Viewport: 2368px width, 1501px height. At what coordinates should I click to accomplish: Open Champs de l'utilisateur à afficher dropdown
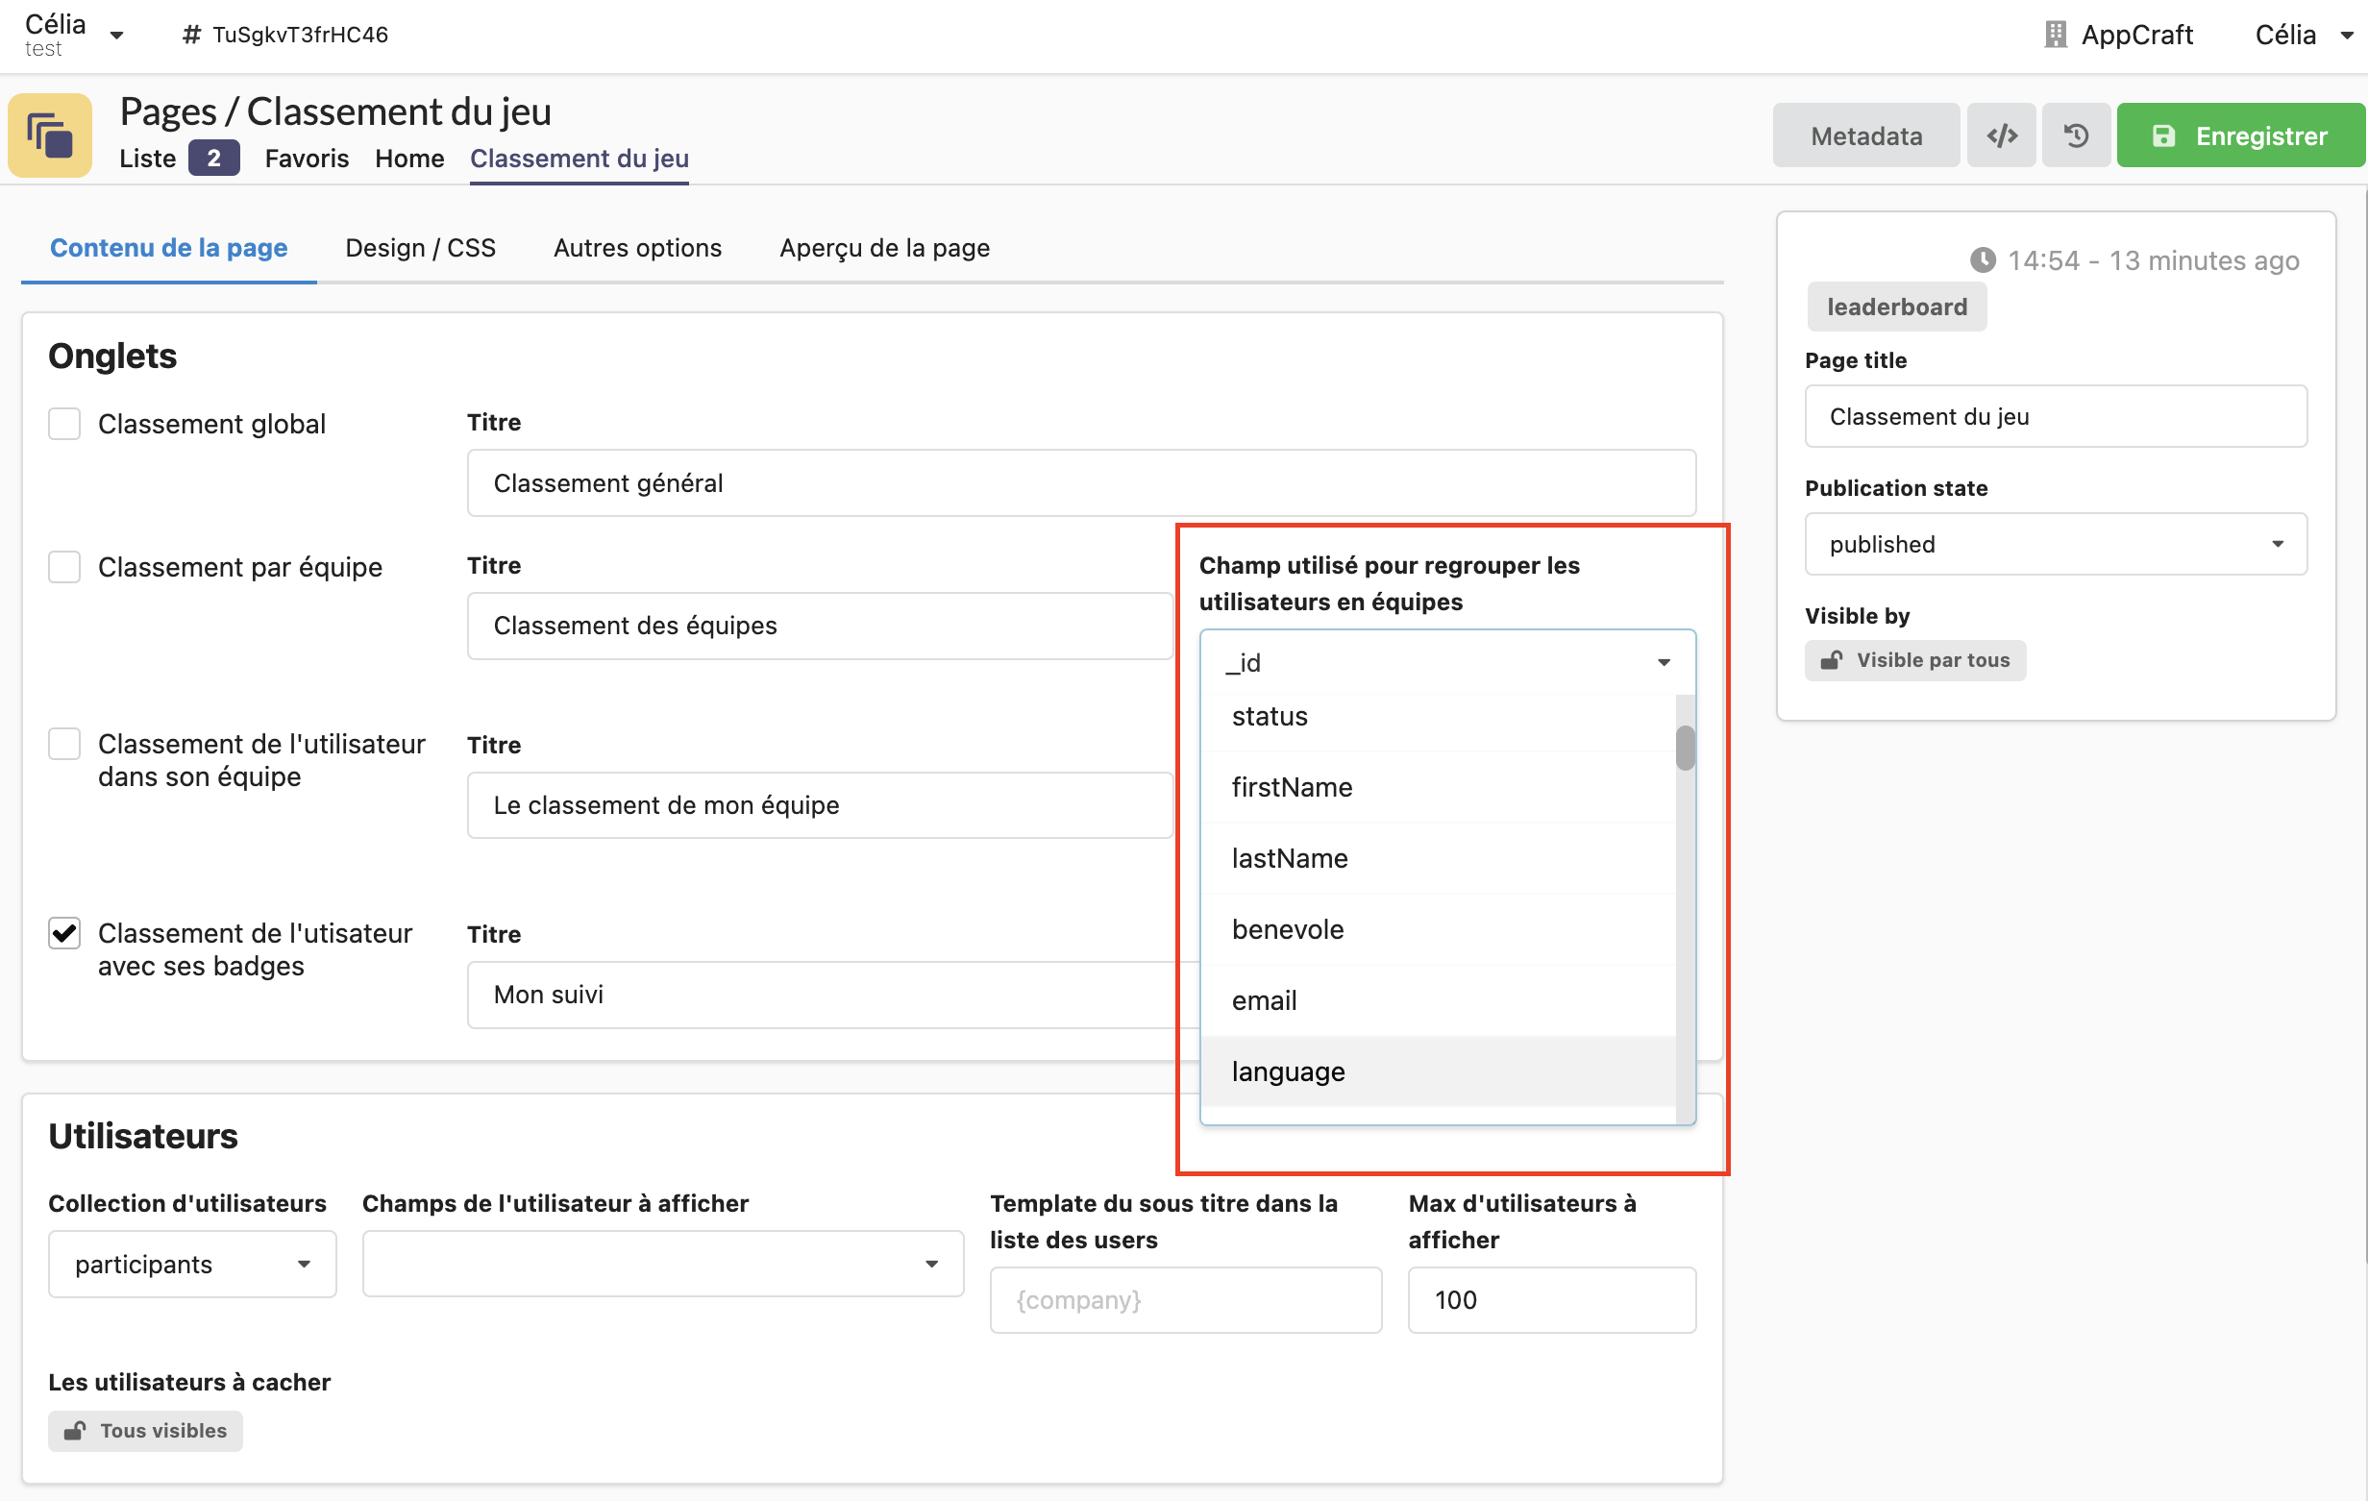[662, 1264]
